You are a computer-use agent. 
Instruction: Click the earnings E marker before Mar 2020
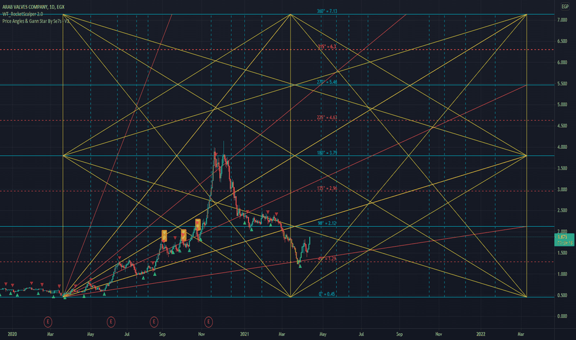(x=48, y=322)
